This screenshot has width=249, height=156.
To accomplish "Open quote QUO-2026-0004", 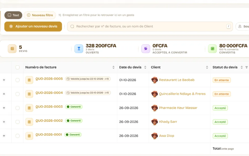I will 49,93.
